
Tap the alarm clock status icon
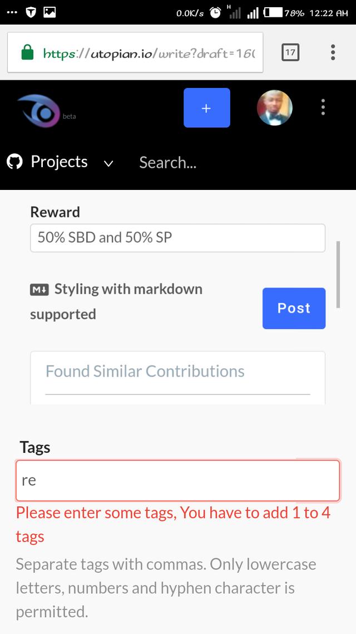215,12
